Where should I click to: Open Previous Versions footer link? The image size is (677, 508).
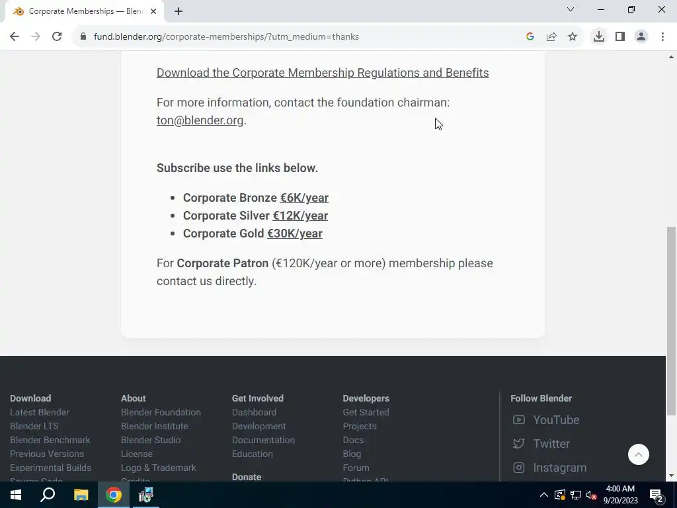[x=47, y=454]
